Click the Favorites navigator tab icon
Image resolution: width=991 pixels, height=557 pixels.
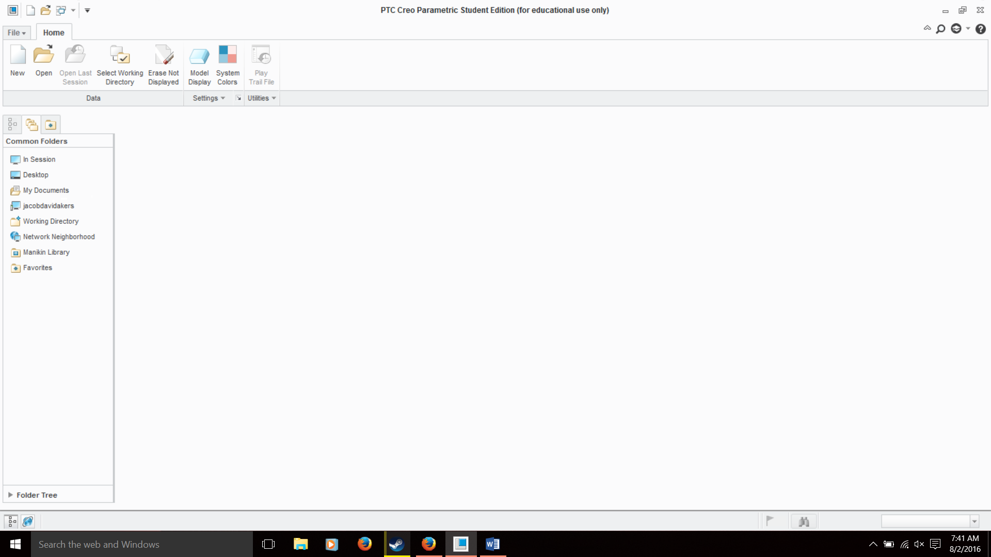click(x=51, y=125)
